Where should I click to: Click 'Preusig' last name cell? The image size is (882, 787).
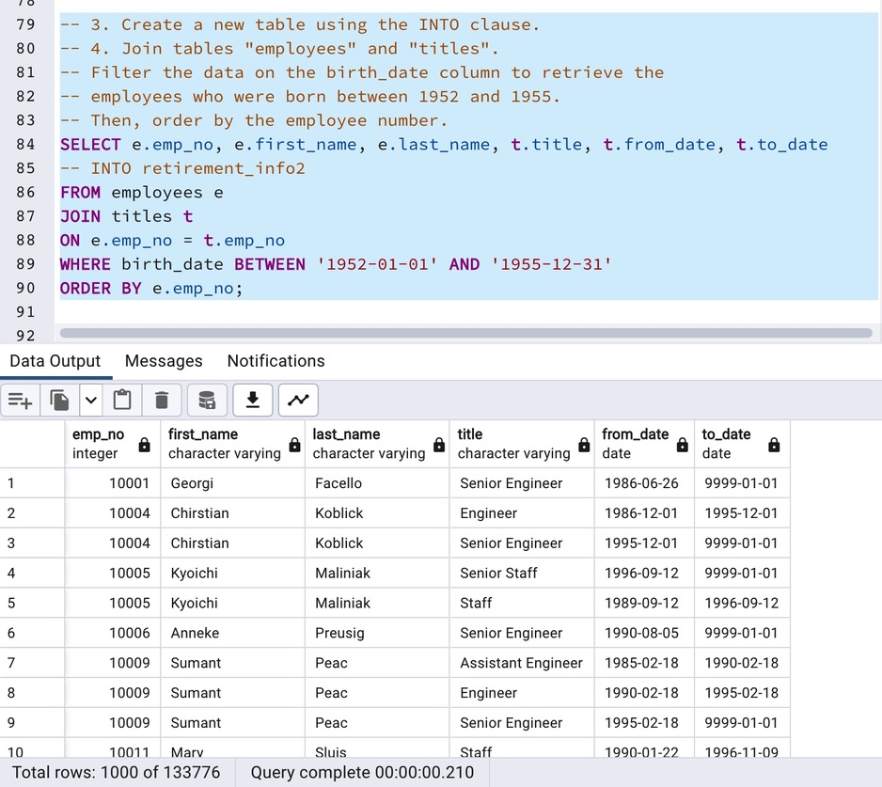[377, 633]
